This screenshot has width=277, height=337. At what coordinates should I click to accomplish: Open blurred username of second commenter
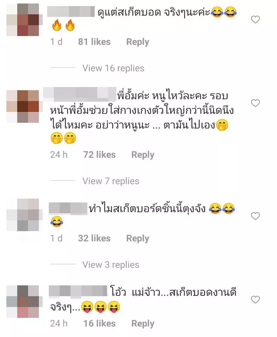click(80, 94)
